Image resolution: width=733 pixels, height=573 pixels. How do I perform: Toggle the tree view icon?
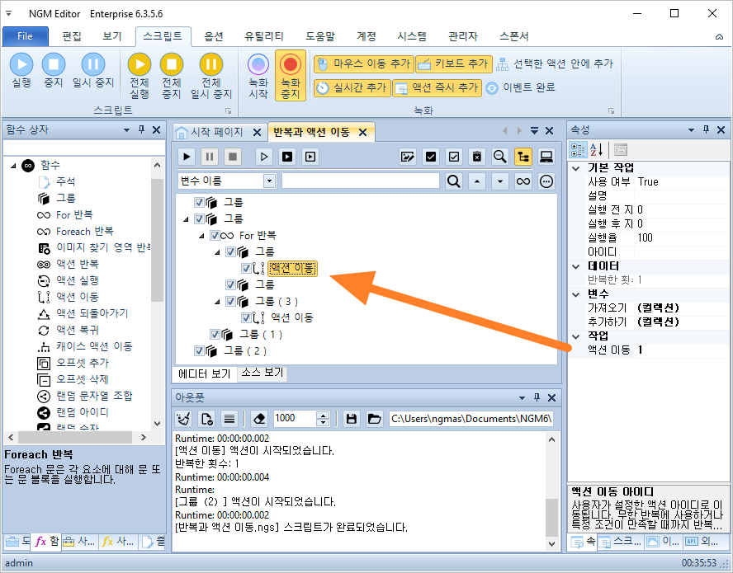click(523, 157)
